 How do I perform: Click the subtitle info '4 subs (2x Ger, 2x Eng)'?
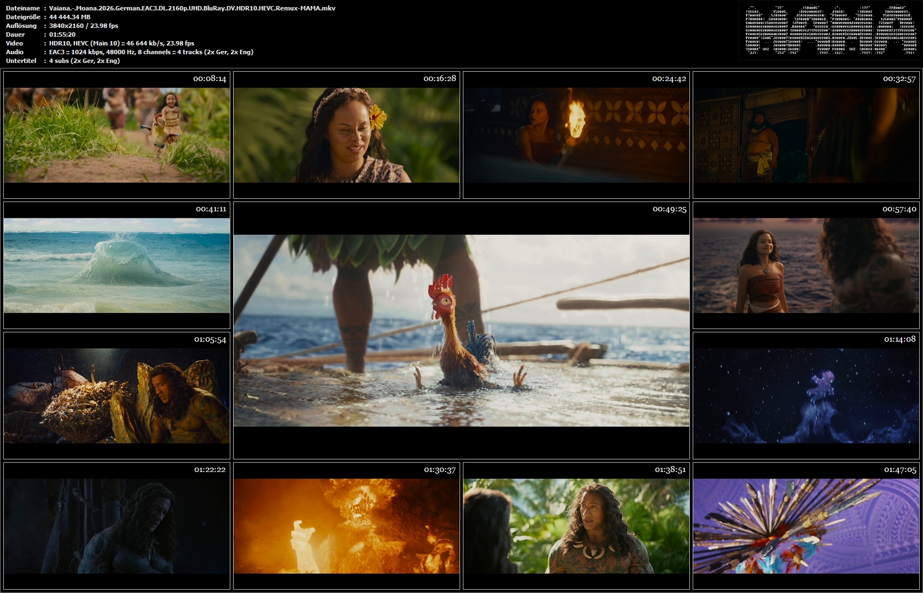[84, 61]
